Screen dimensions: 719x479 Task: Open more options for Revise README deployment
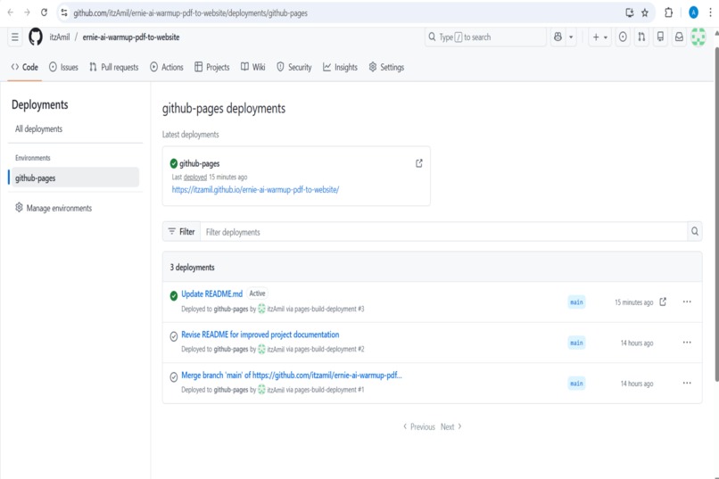(x=687, y=343)
